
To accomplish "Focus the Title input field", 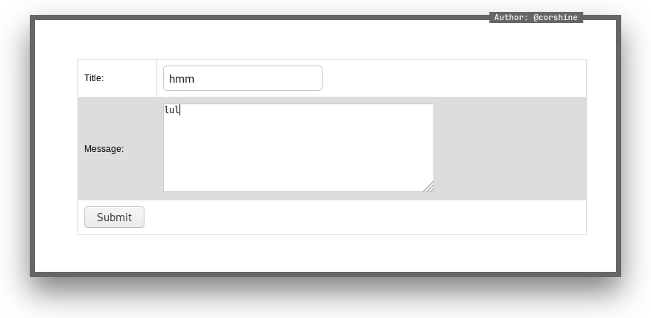I will pos(242,78).
